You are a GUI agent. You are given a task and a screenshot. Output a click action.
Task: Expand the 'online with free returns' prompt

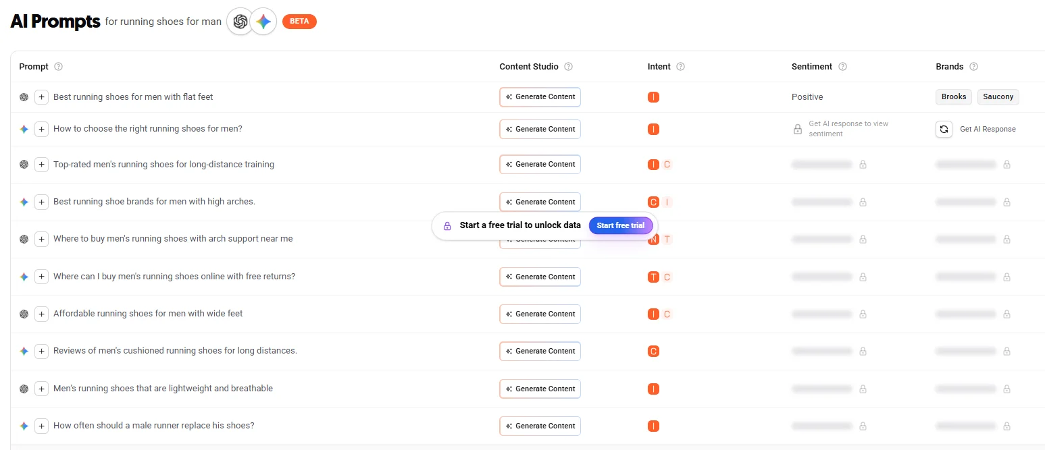(41, 277)
